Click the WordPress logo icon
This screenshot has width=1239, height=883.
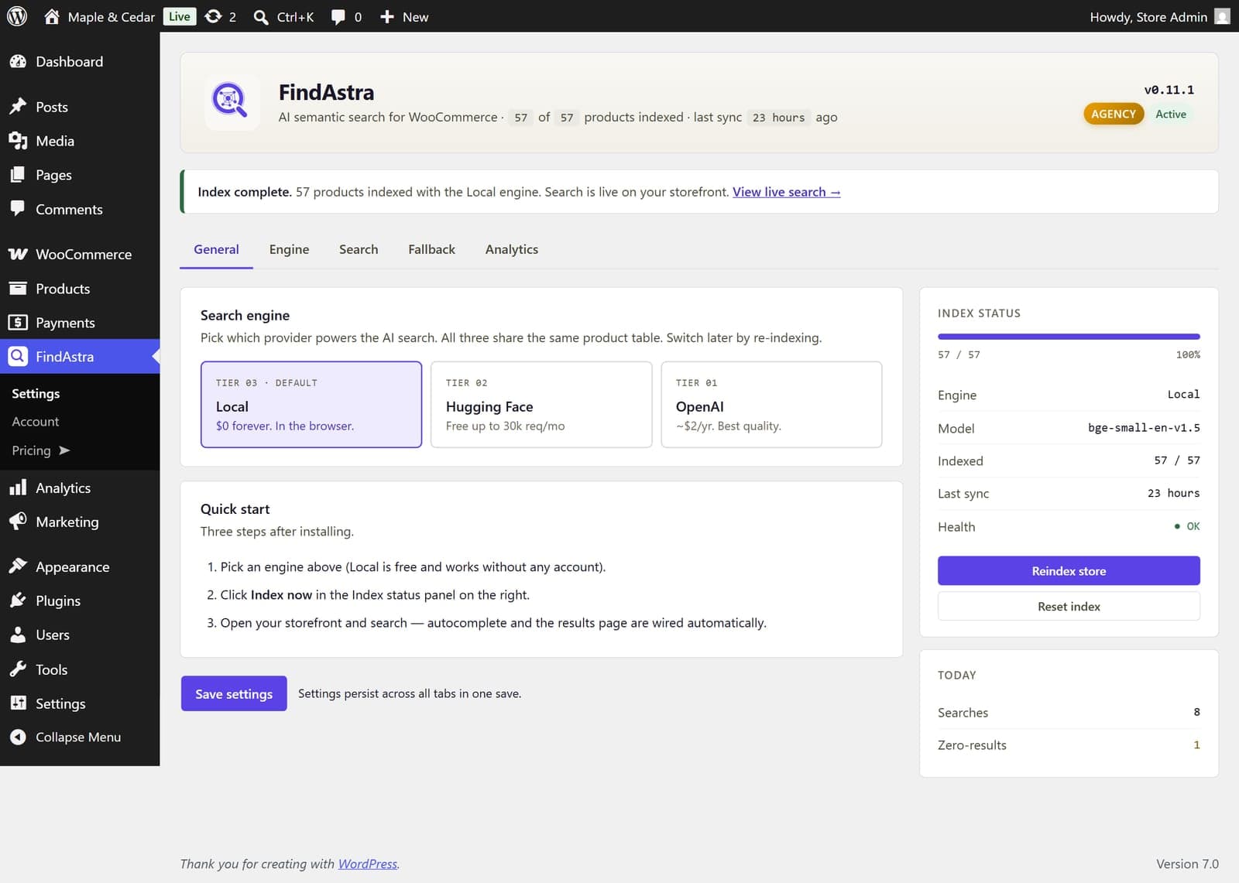point(17,16)
